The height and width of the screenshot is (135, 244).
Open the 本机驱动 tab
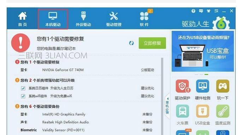tap(53, 19)
